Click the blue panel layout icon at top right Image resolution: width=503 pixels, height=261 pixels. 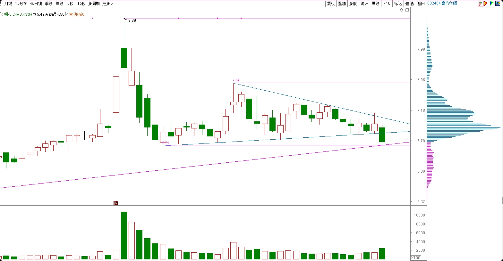click(498, 4)
